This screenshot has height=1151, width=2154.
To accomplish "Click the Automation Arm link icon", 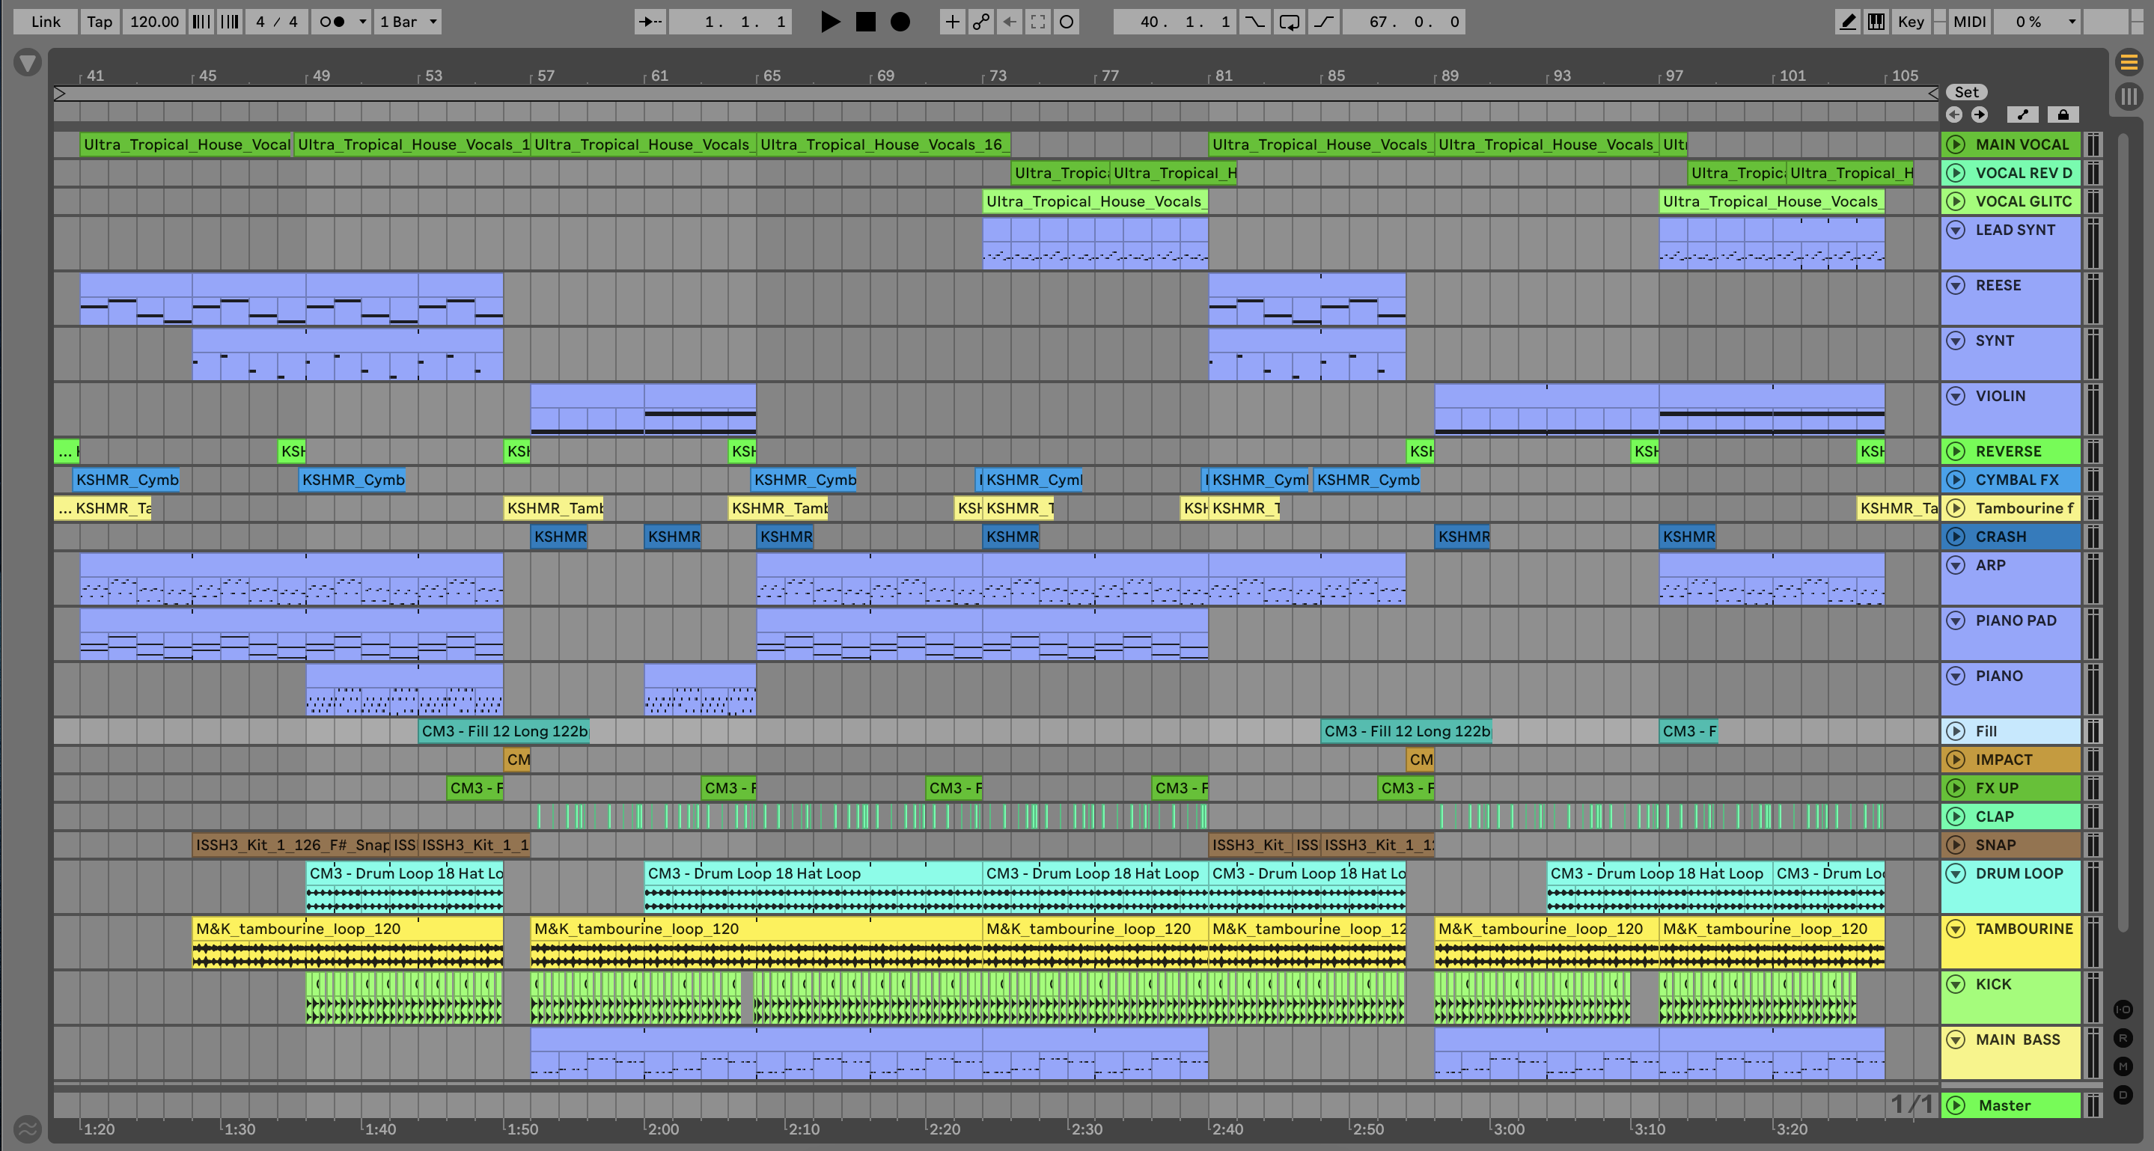I will [980, 22].
